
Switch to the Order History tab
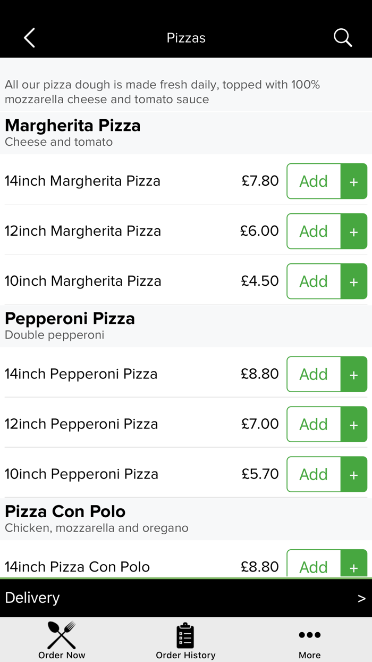click(185, 640)
